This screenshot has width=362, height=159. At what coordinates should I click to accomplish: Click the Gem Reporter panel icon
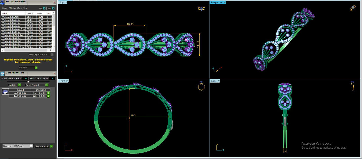point(2,73)
